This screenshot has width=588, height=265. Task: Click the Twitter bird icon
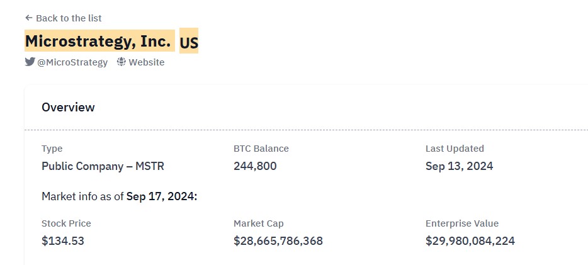(x=30, y=62)
